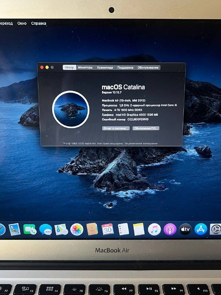
Task: Open the Messages app in dock
Action: (x=46, y=229)
